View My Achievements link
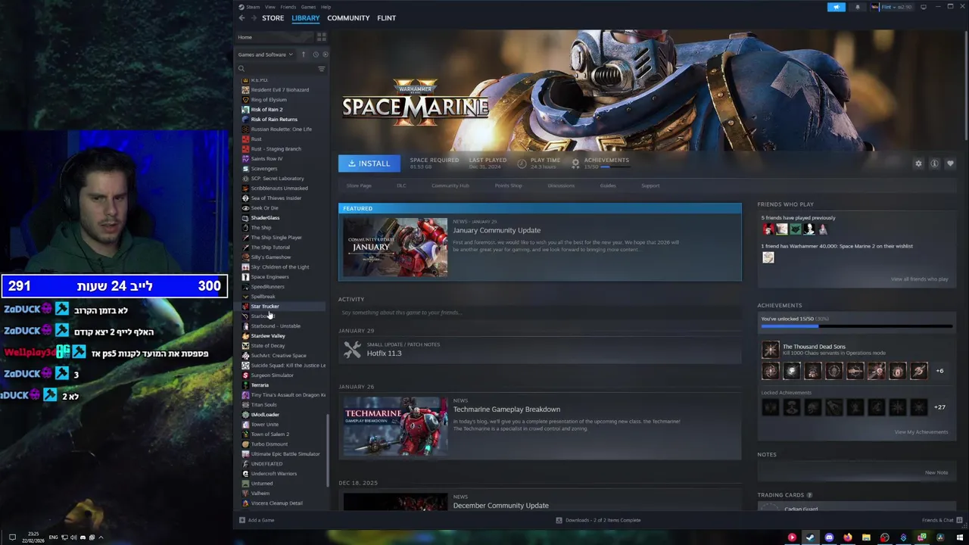This screenshot has height=545, width=969. 921,432
